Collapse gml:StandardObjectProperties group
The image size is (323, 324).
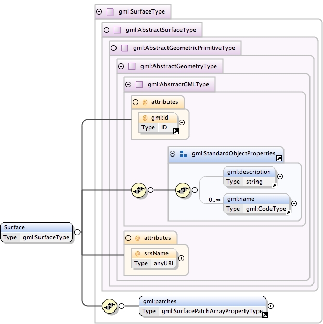coord(172,153)
